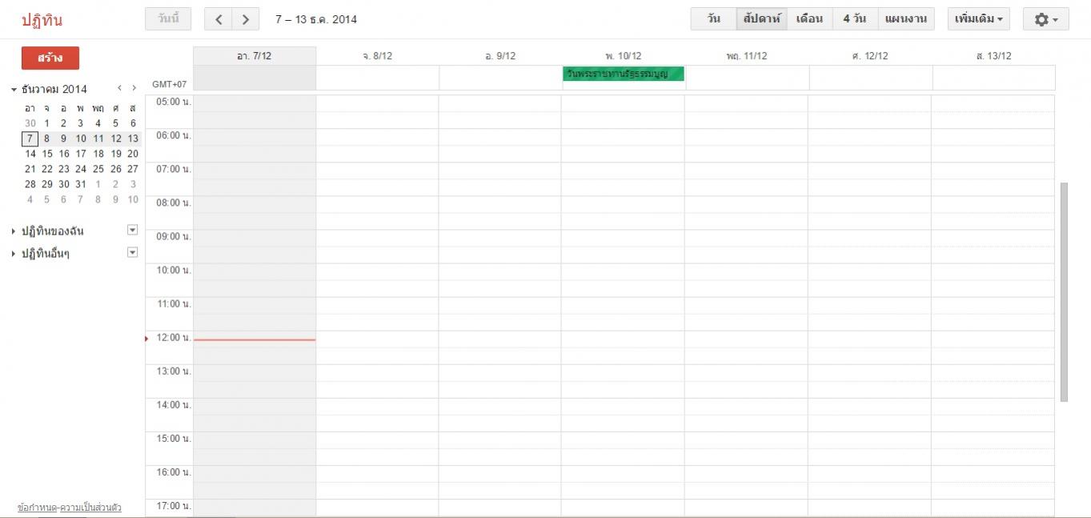Image resolution: width=1091 pixels, height=518 pixels.
Task: Click the อ. 9/12 day header
Action: (500, 56)
